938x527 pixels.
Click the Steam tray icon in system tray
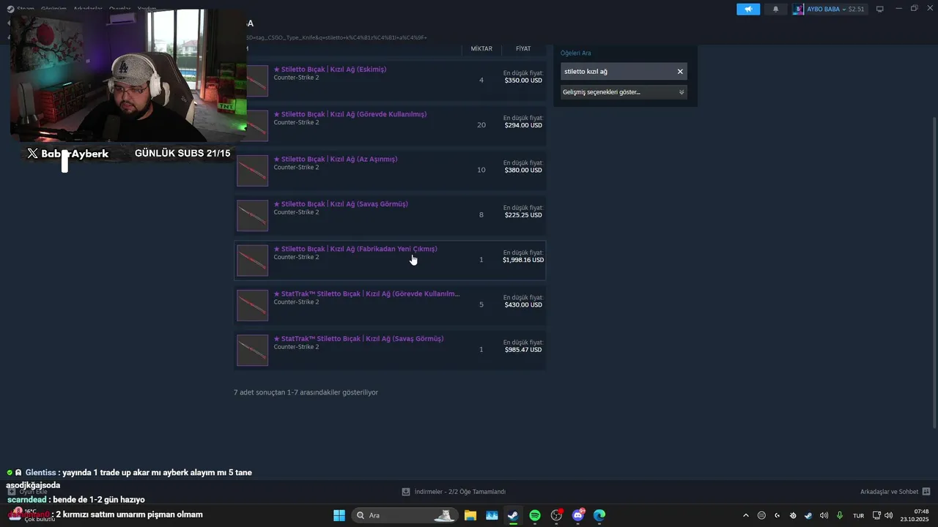pyautogui.click(x=808, y=515)
